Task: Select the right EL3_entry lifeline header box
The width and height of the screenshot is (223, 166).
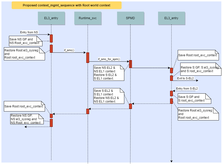Action: [x=171, y=18]
